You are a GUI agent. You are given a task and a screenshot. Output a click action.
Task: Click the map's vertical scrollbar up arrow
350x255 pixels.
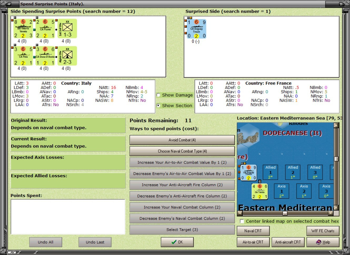pos(336,125)
